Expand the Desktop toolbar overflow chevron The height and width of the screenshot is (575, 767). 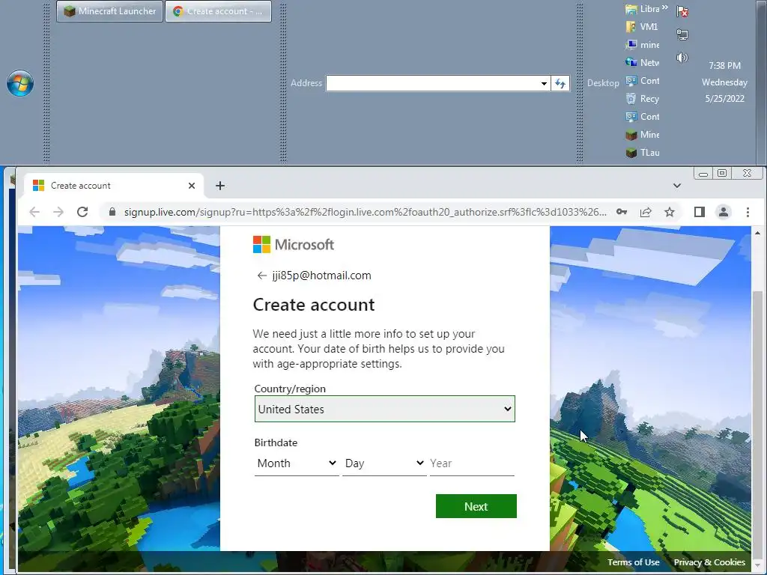click(x=665, y=7)
